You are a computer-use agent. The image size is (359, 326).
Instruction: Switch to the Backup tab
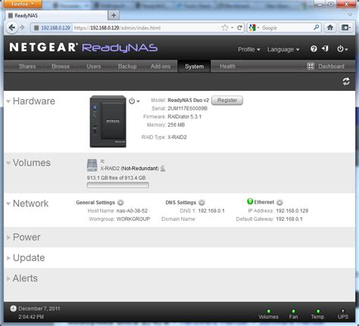[127, 67]
